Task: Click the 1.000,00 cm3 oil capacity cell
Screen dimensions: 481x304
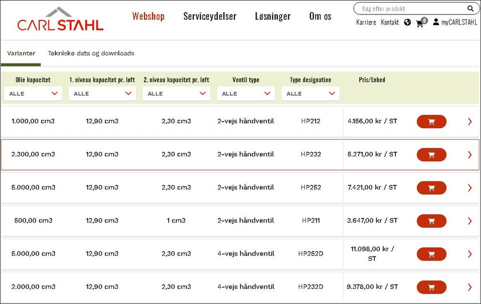Action: click(33, 121)
